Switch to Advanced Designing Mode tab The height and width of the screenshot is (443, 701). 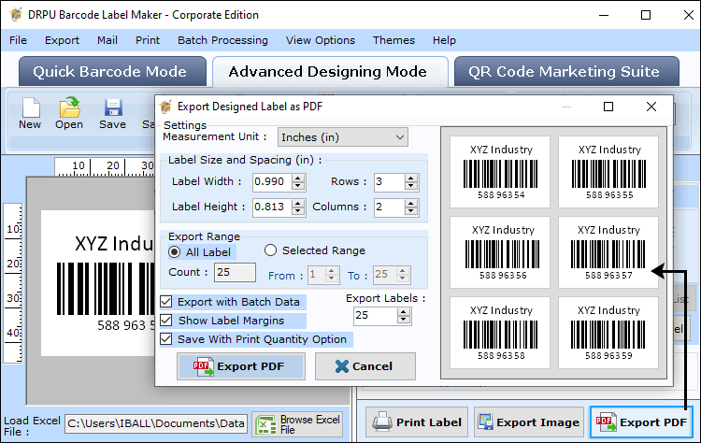point(330,72)
